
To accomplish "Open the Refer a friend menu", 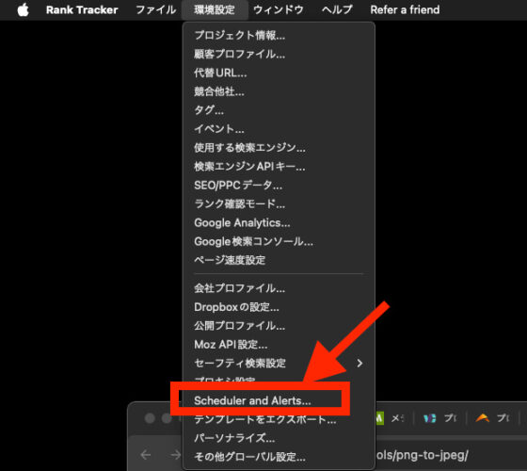I will tap(405, 9).
